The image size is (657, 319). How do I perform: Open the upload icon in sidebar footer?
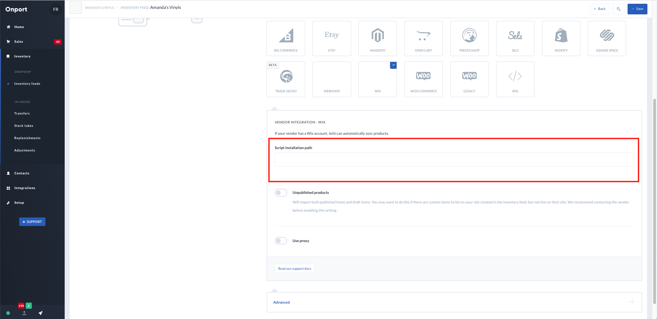(24, 313)
